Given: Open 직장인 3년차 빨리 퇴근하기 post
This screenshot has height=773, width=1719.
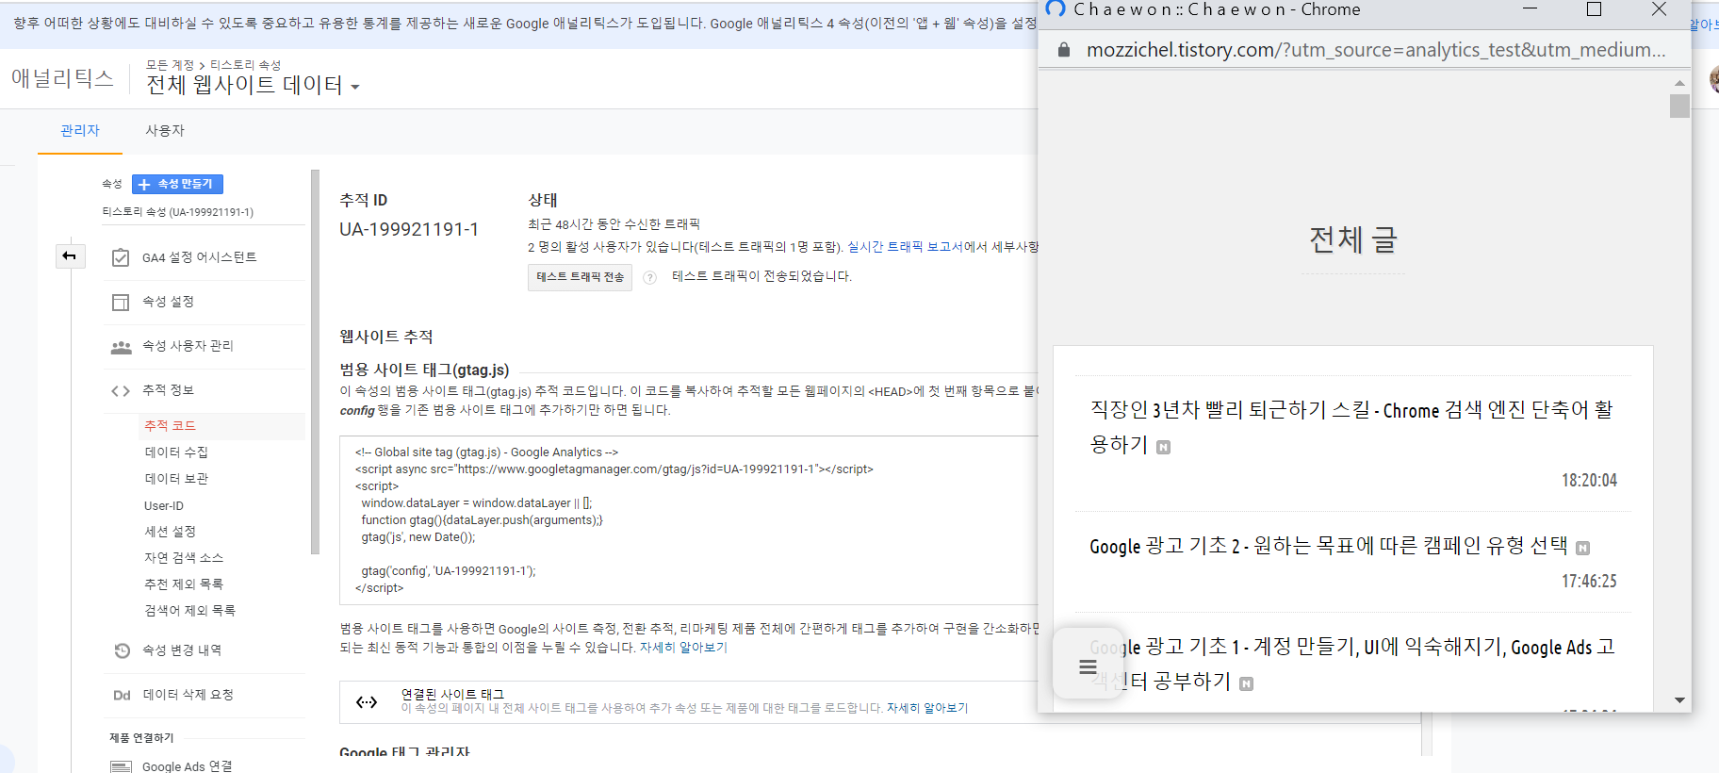Looking at the screenshot, I should pos(1351,427).
